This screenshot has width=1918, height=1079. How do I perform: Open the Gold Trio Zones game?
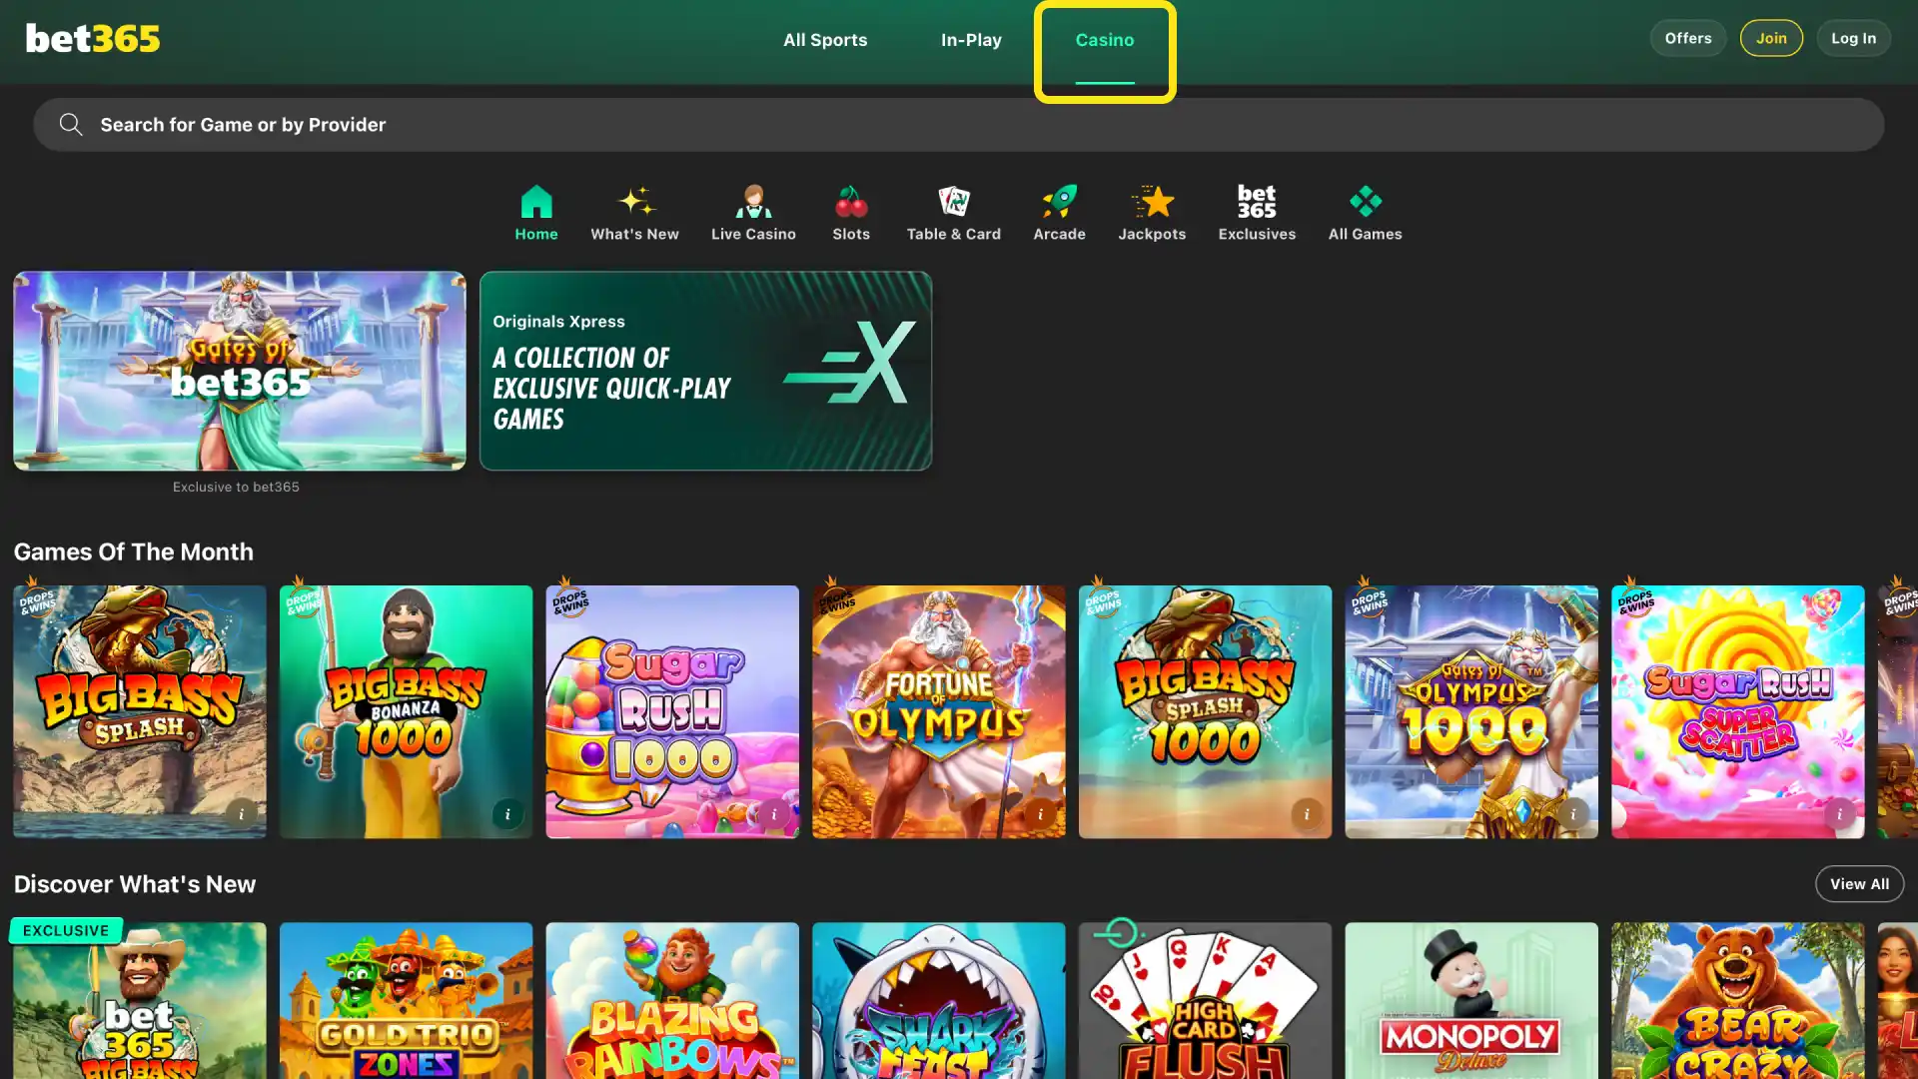pos(406,1000)
